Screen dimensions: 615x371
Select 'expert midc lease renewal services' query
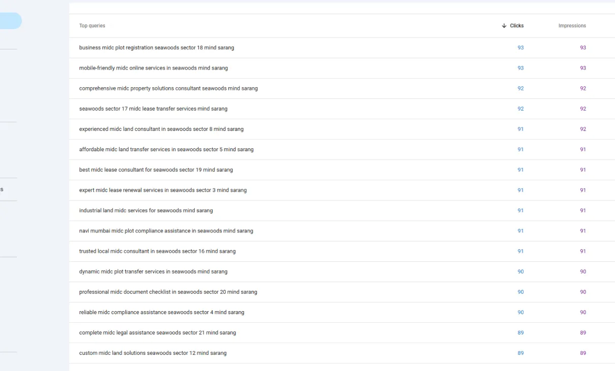tap(162, 190)
